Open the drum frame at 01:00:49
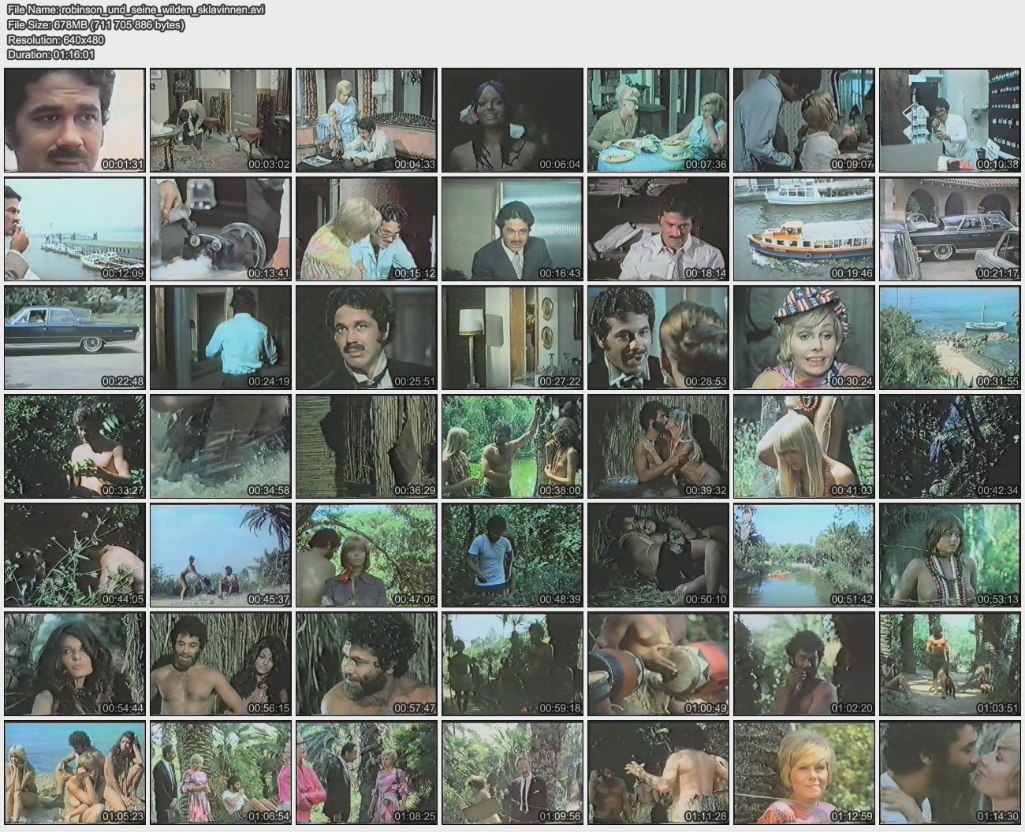 click(x=658, y=663)
